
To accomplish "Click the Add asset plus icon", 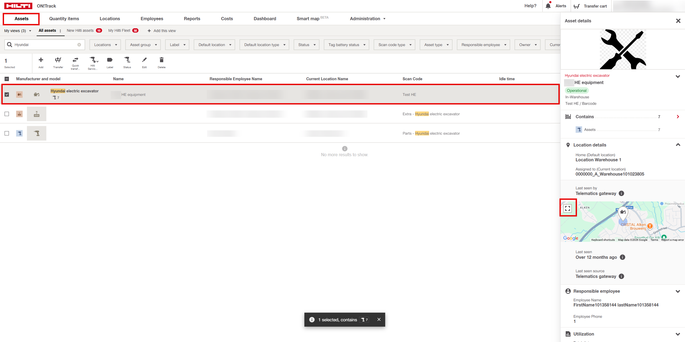I will [41, 60].
